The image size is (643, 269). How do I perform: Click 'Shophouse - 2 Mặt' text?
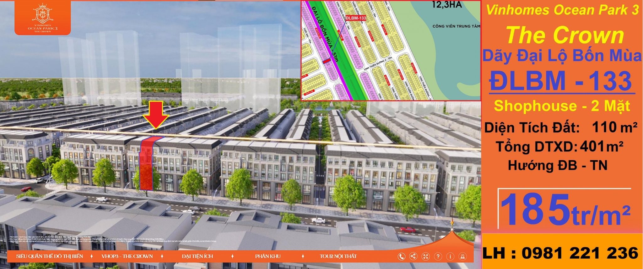562,106
